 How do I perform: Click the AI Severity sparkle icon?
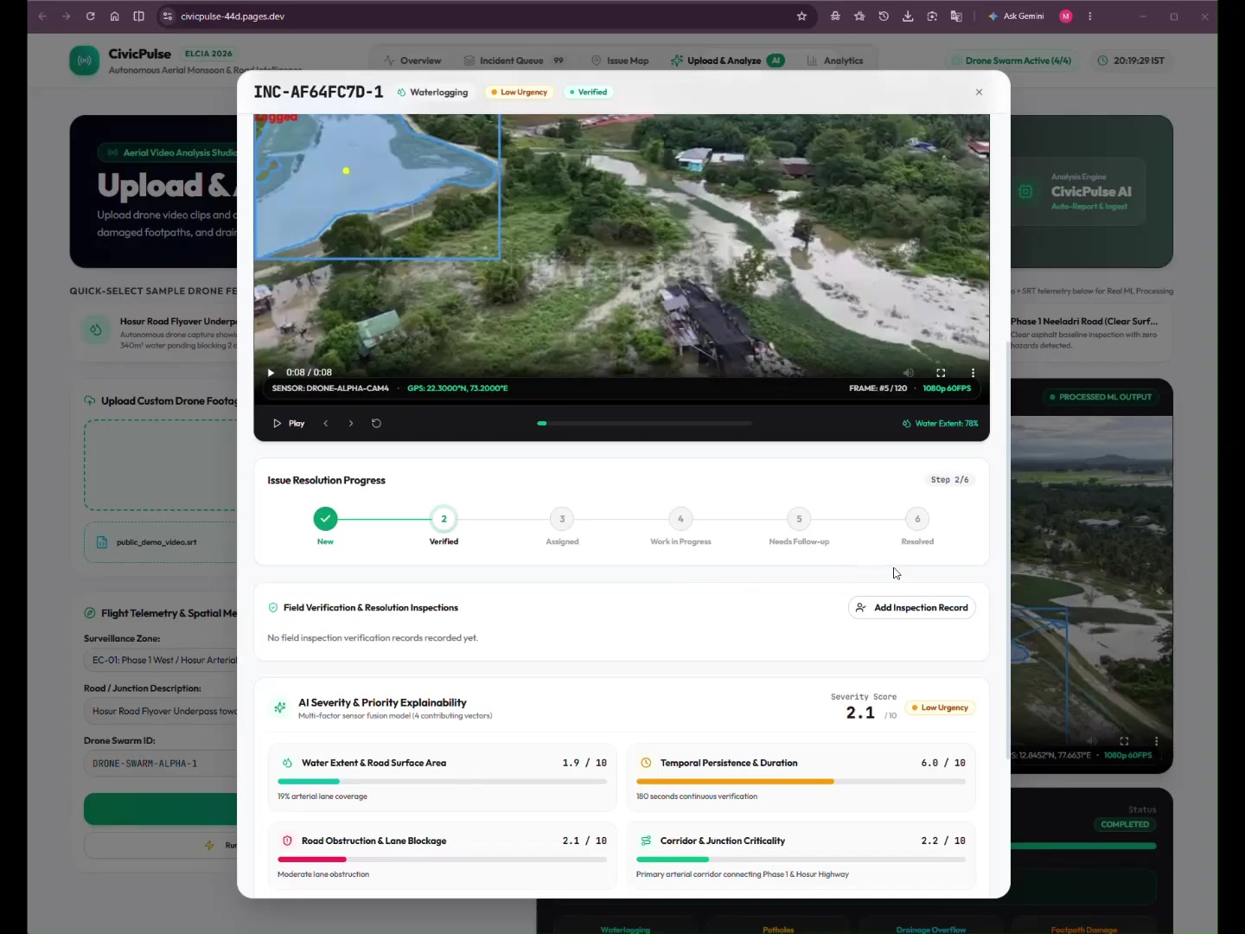[x=280, y=707]
